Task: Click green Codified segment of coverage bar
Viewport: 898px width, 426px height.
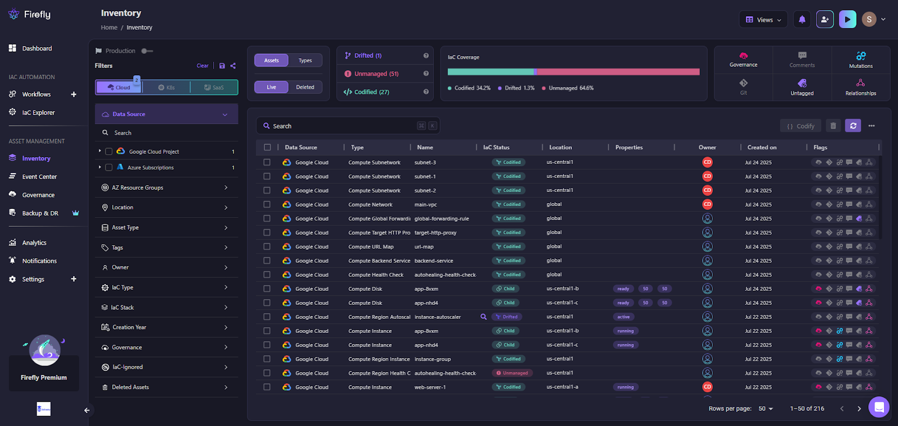Action: pyautogui.click(x=491, y=72)
